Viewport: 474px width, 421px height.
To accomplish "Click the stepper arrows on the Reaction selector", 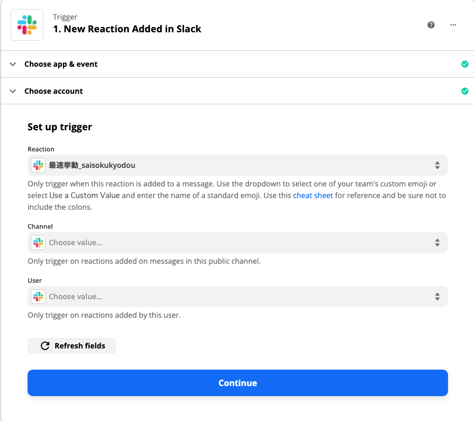I will (437, 165).
